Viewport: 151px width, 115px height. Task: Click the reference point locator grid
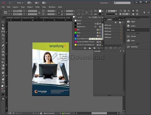(x=5, y=12)
